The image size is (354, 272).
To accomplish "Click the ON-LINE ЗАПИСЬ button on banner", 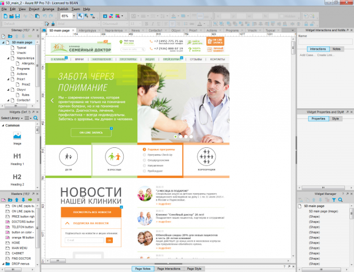I will (x=91, y=133).
